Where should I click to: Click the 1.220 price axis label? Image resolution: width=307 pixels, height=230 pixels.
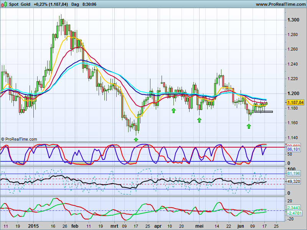[x=292, y=79]
